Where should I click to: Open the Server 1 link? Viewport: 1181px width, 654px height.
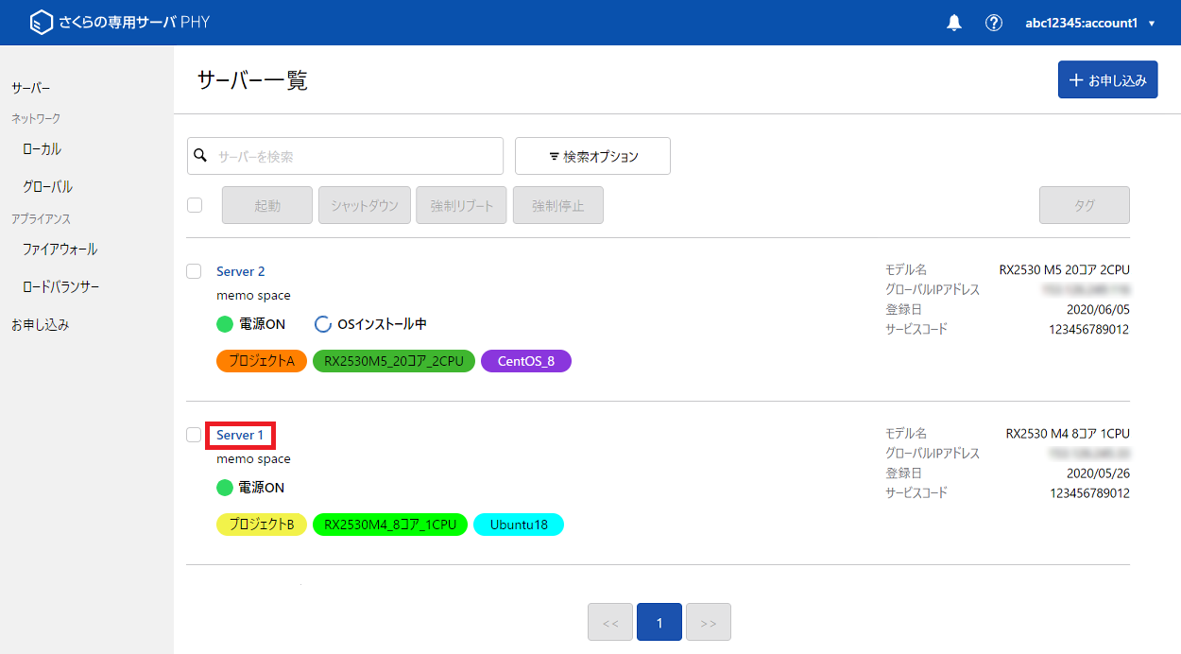pos(240,435)
